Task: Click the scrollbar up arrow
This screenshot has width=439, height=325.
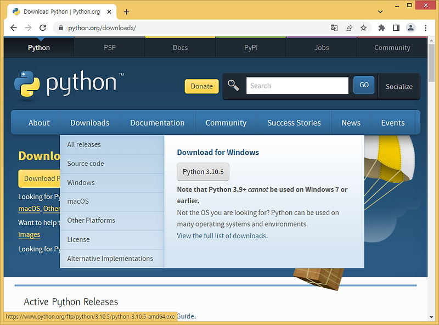Action: [x=431, y=41]
